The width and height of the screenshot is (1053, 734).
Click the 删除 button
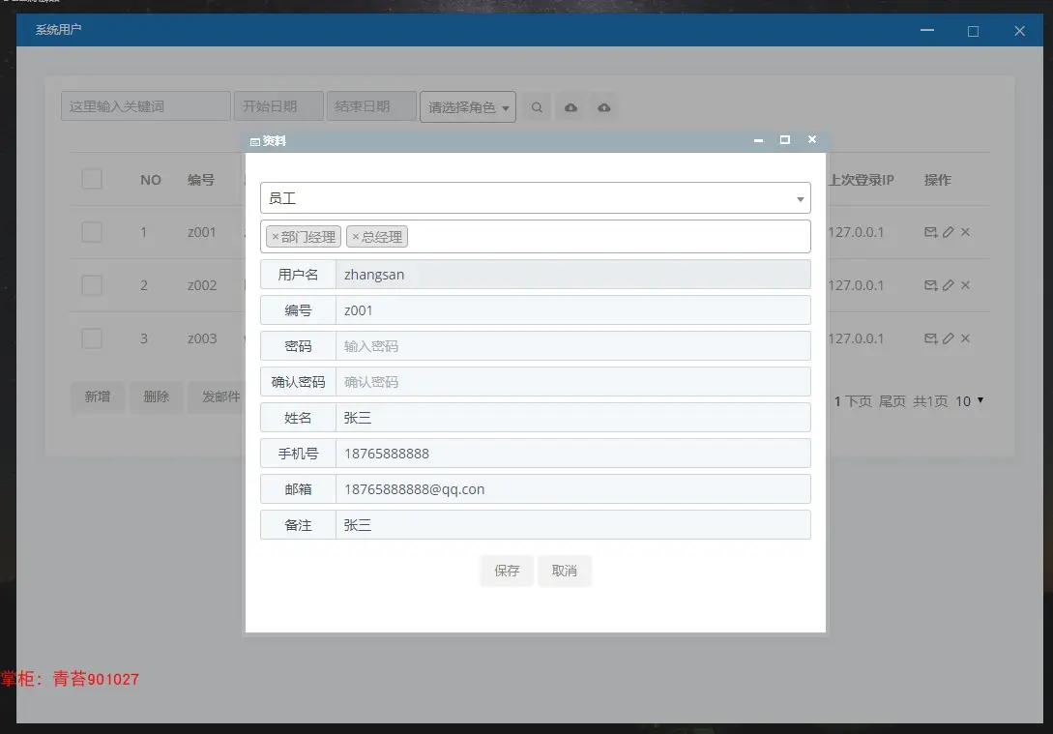[x=156, y=396]
